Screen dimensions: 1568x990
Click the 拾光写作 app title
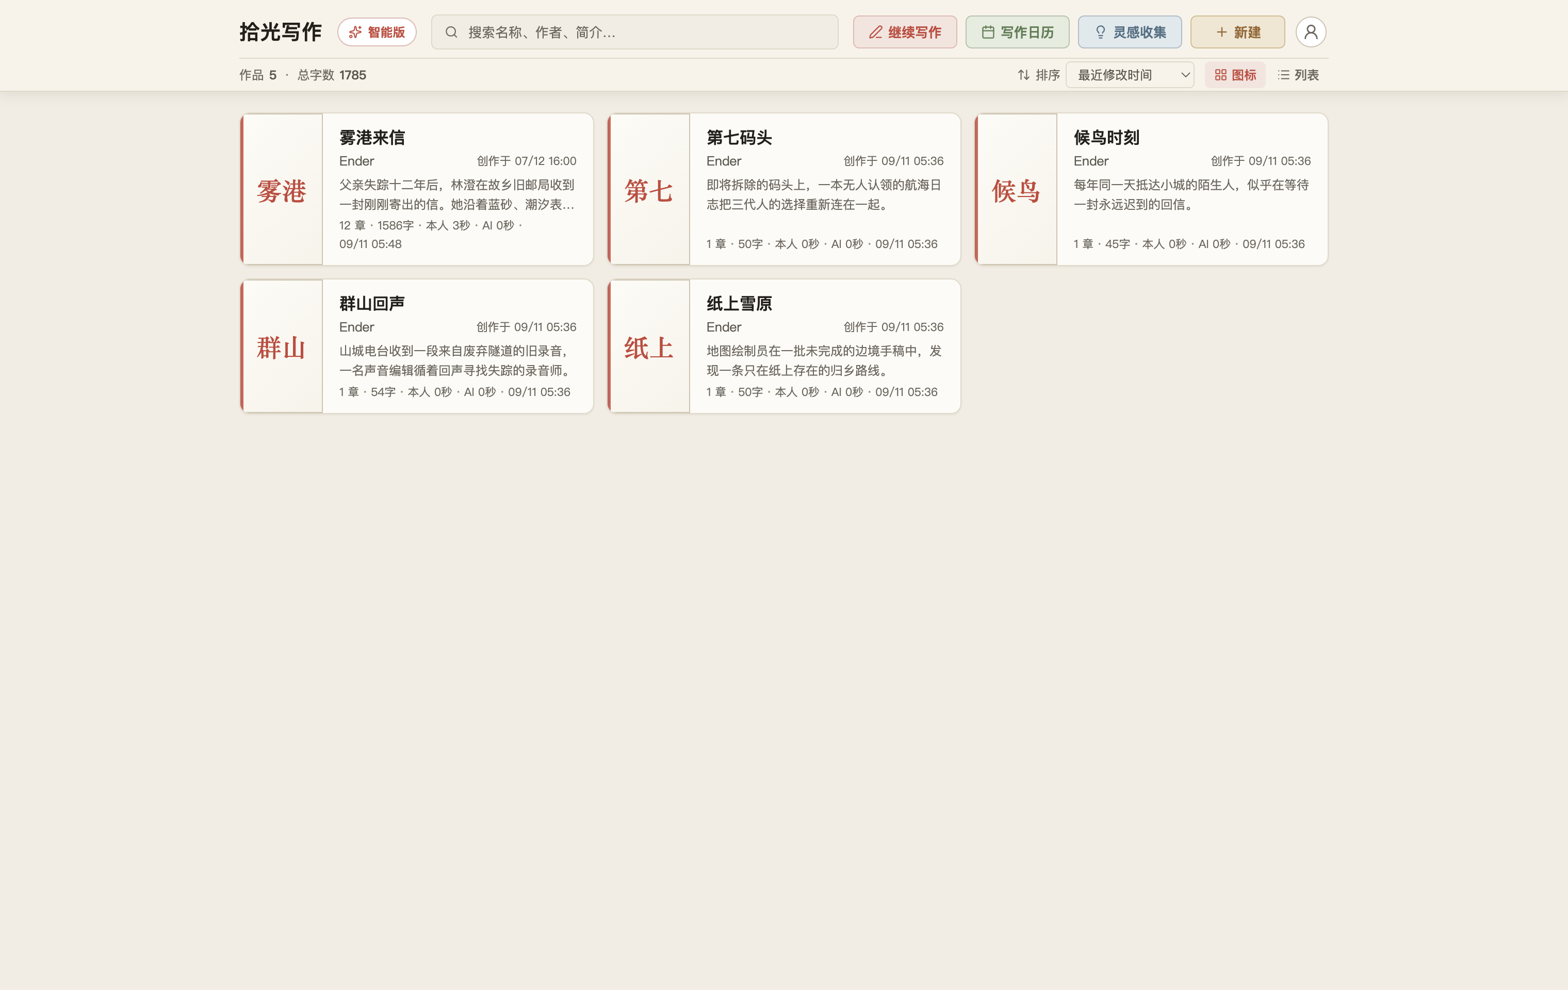[x=281, y=32]
